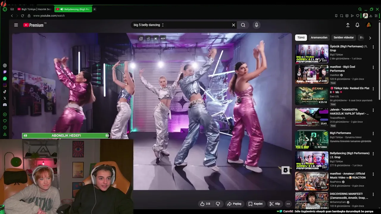The image size is (381, 214).
Task: Toggle RGX video enhancement overlay
Action: 163,39
